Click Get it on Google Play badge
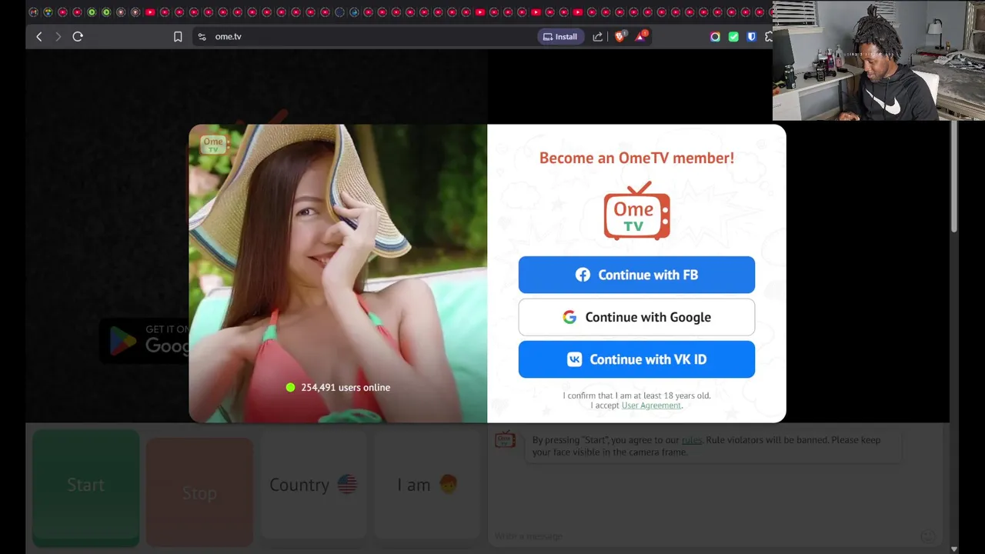The image size is (985, 554). 145,339
